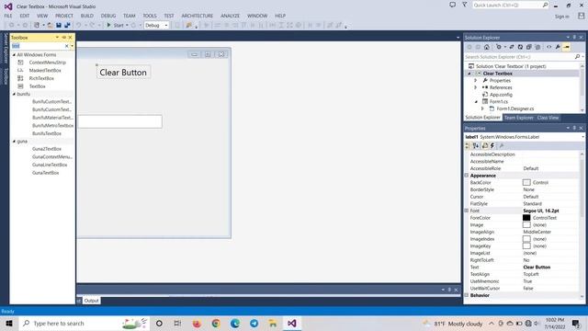This screenshot has width=588, height=331.
Task: Select App.config in Solution Explorer
Action: pyautogui.click(x=501, y=95)
